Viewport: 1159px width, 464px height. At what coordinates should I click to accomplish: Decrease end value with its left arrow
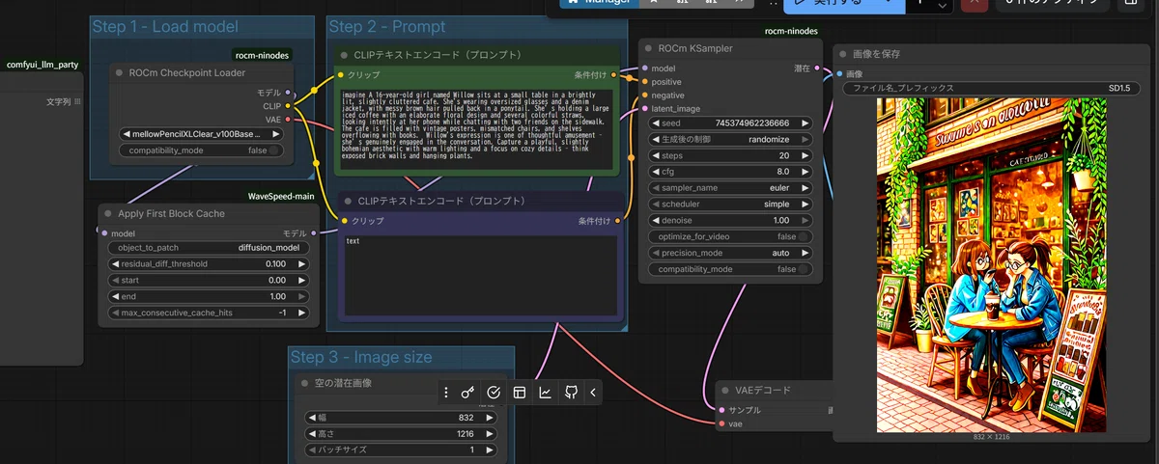pyautogui.click(x=115, y=296)
